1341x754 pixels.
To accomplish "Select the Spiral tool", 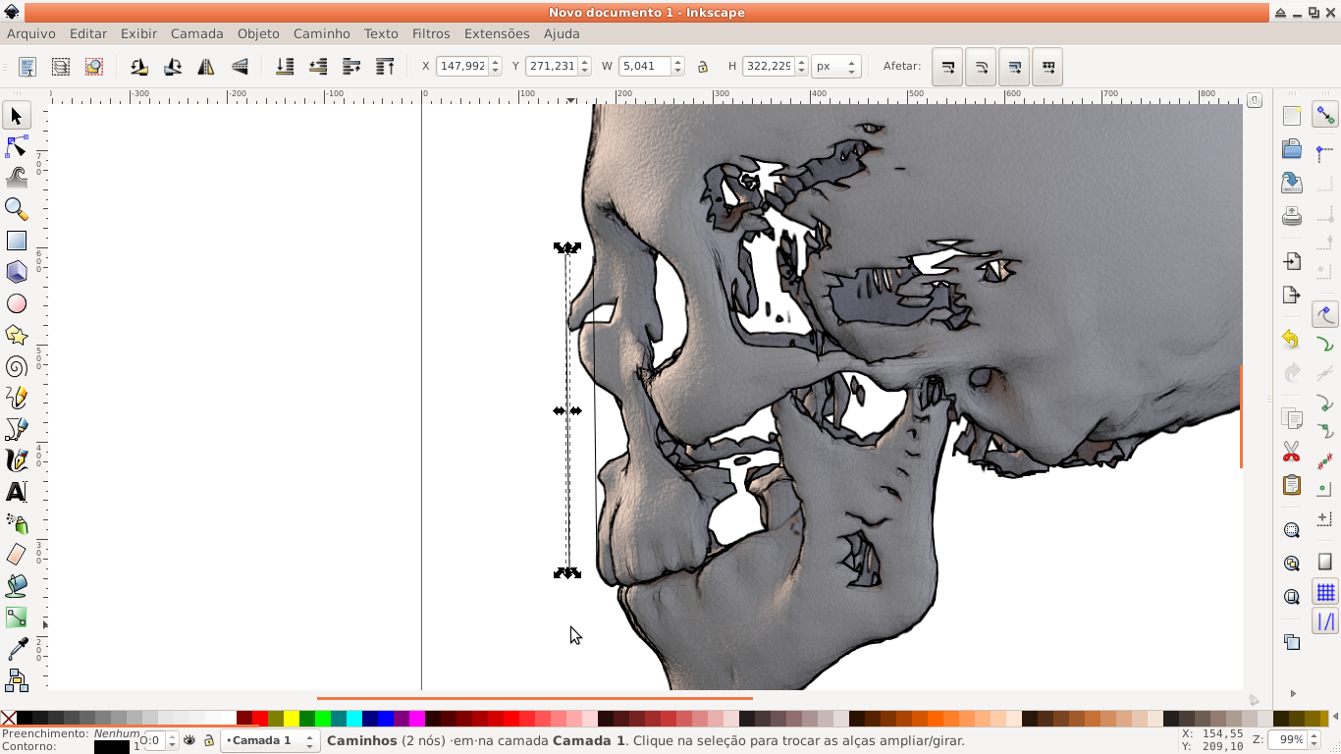I will pyautogui.click(x=16, y=366).
